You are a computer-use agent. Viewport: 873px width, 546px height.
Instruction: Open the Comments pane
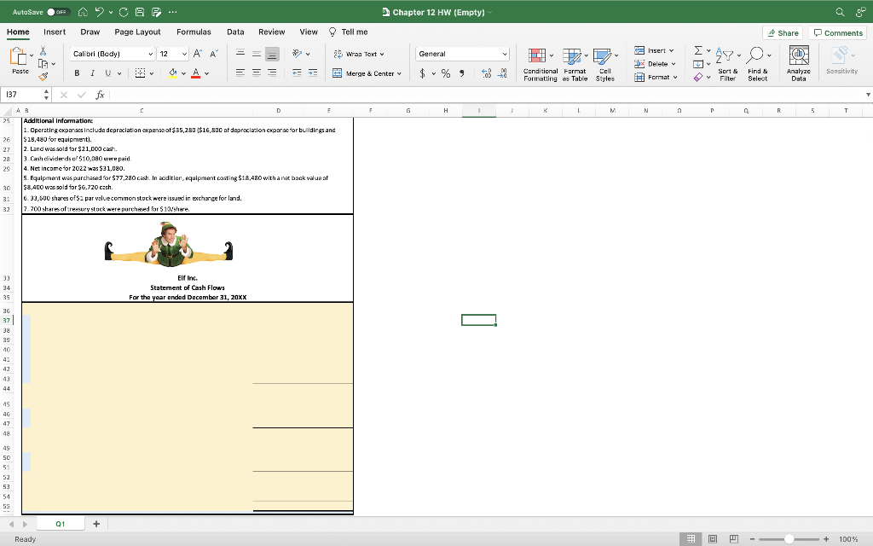point(838,32)
